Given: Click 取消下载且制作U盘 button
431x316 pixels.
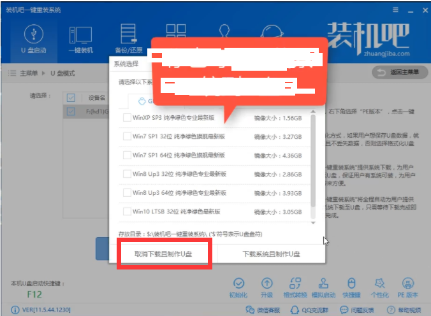Looking at the screenshot, I should (x=163, y=254).
